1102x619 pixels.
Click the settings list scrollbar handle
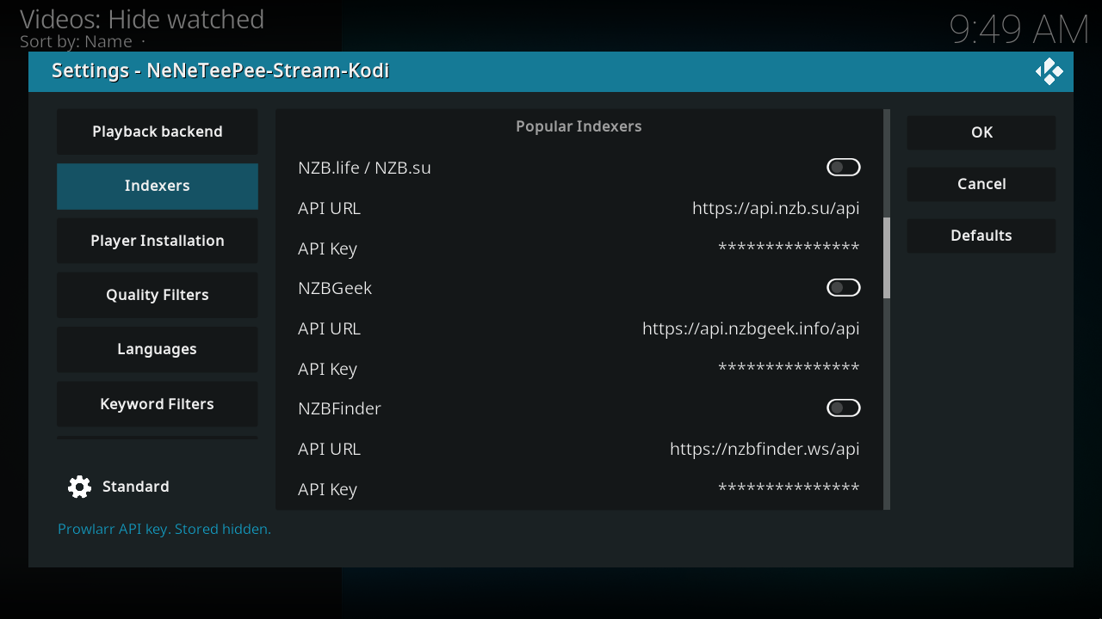[x=887, y=258]
